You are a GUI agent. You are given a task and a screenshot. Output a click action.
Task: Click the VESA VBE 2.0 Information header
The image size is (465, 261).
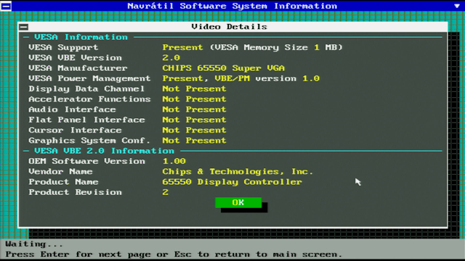click(104, 151)
